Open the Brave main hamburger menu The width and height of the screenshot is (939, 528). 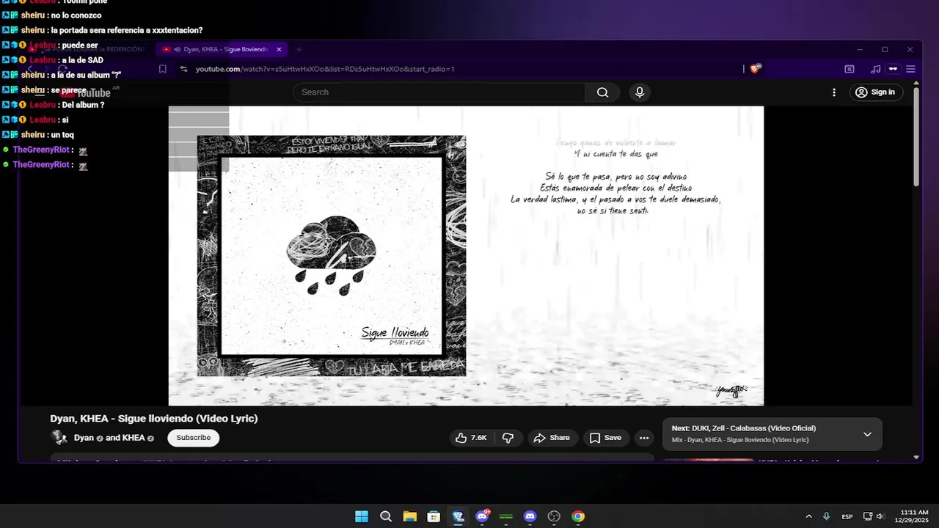[x=910, y=69]
